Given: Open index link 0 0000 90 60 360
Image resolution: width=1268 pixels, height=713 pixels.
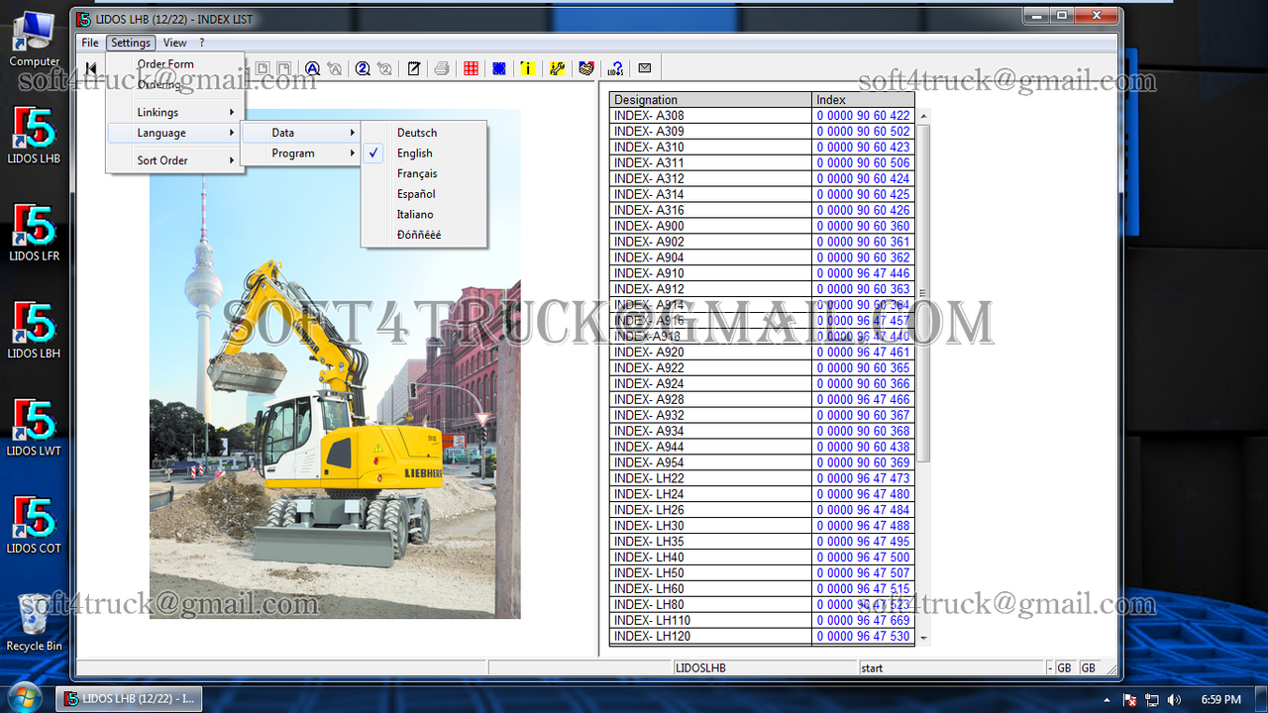Looking at the screenshot, I should pyautogui.click(x=863, y=226).
